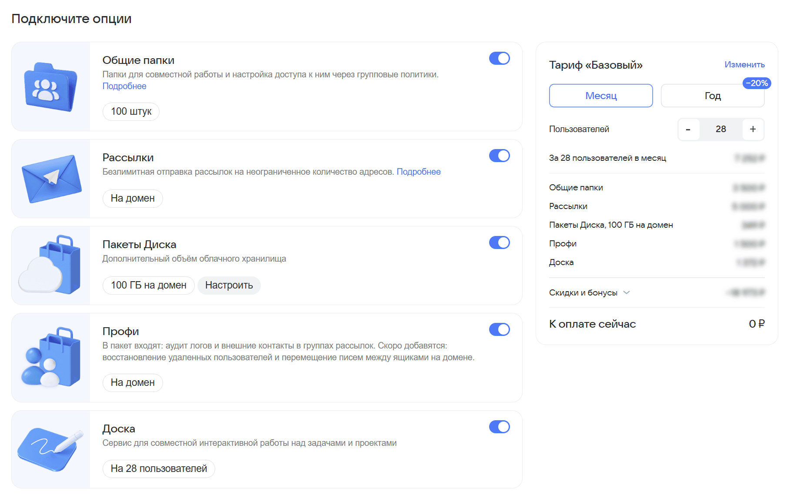Image resolution: width=790 pixels, height=498 pixels.
Task: Open Подробнее link under Общие папки
Action: (124, 86)
